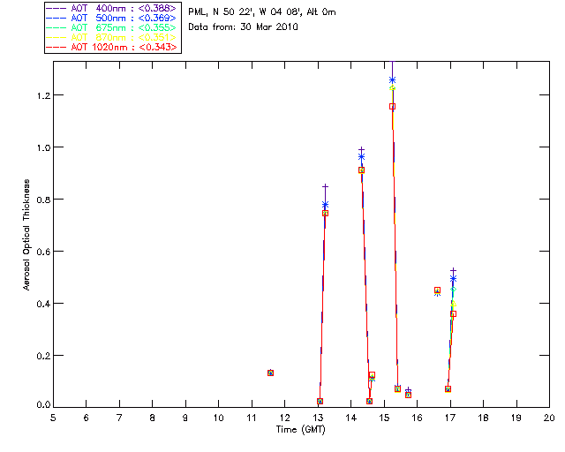Viewport: 565px width, 452px height.
Task: Click the x-axis tick label 8
Action: pyautogui.click(x=153, y=418)
